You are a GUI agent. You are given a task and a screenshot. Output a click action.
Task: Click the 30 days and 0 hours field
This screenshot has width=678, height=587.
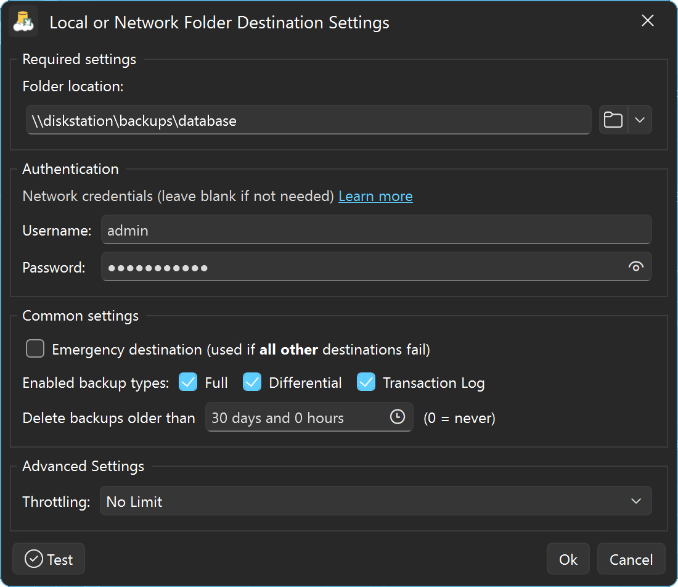click(296, 418)
